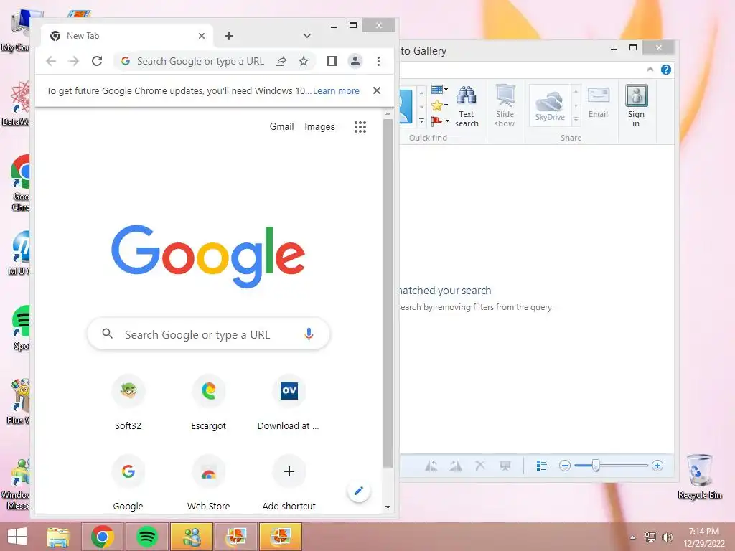735x551 pixels.
Task: Open the date filter dropdown in Quick find
Action: (439, 89)
